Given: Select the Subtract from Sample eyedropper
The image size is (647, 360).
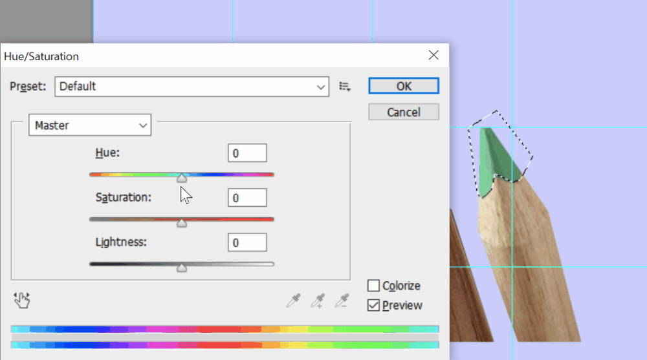Looking at the screenshot, I should (x=342, y=301).
